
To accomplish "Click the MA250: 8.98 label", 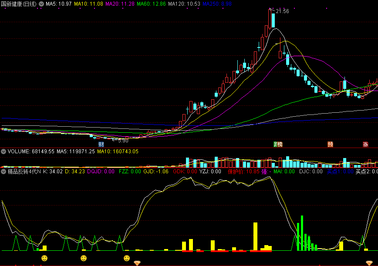I will point(217,4).
